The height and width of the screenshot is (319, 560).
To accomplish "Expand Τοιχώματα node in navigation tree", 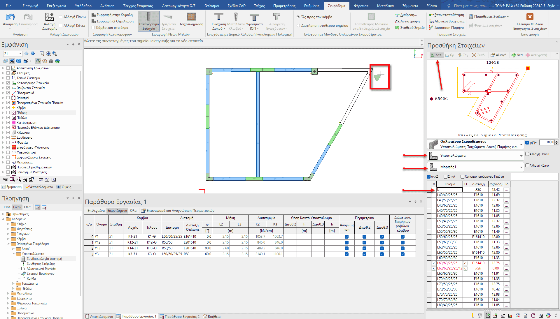I will coord(13,283).
